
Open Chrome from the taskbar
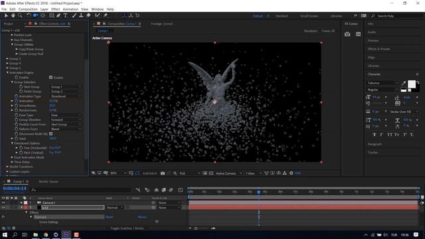point(46,234)
